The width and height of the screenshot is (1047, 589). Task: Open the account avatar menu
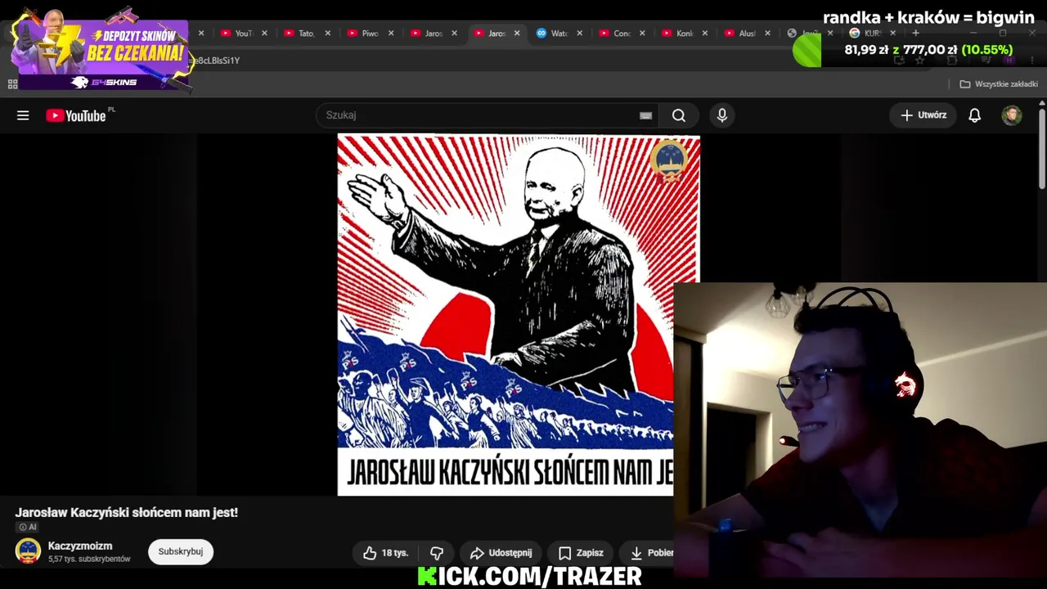coord(1012,115)
